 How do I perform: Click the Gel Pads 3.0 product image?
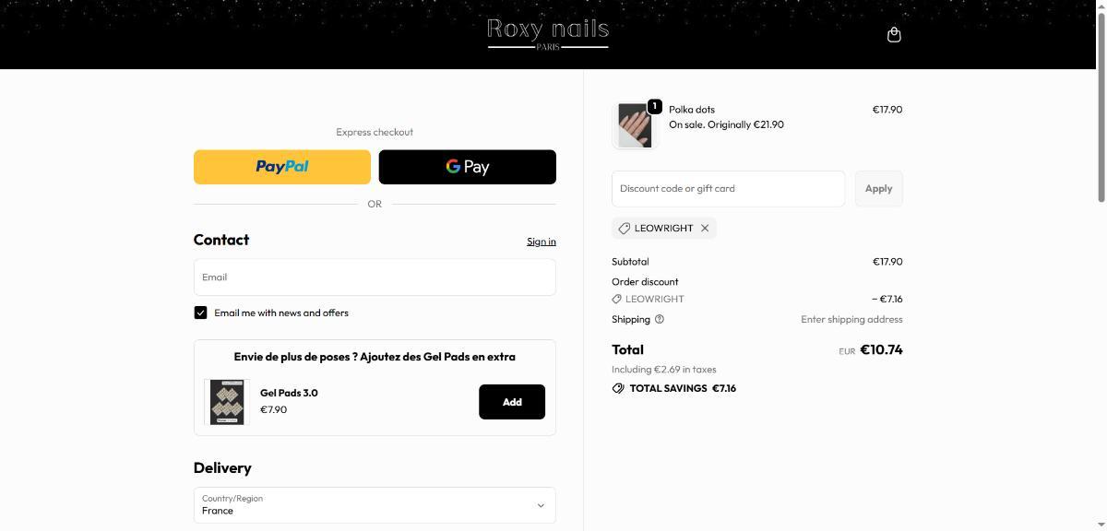click(227, 402)
